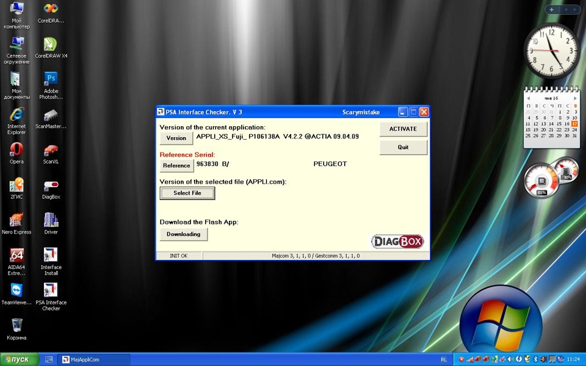The height and width of the screenshot is (366, 586).
Task: Open the Nero Express desktop icon
Action: (16, 223)
